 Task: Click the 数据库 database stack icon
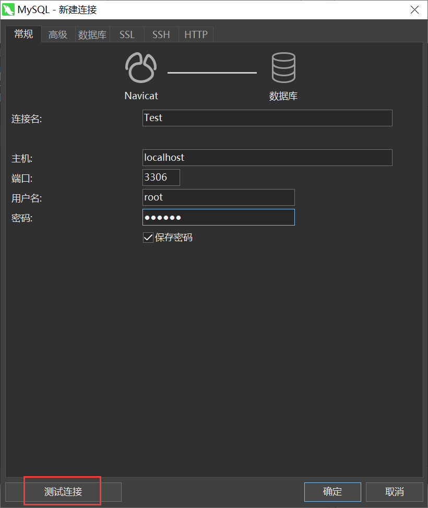click(283, 67)
